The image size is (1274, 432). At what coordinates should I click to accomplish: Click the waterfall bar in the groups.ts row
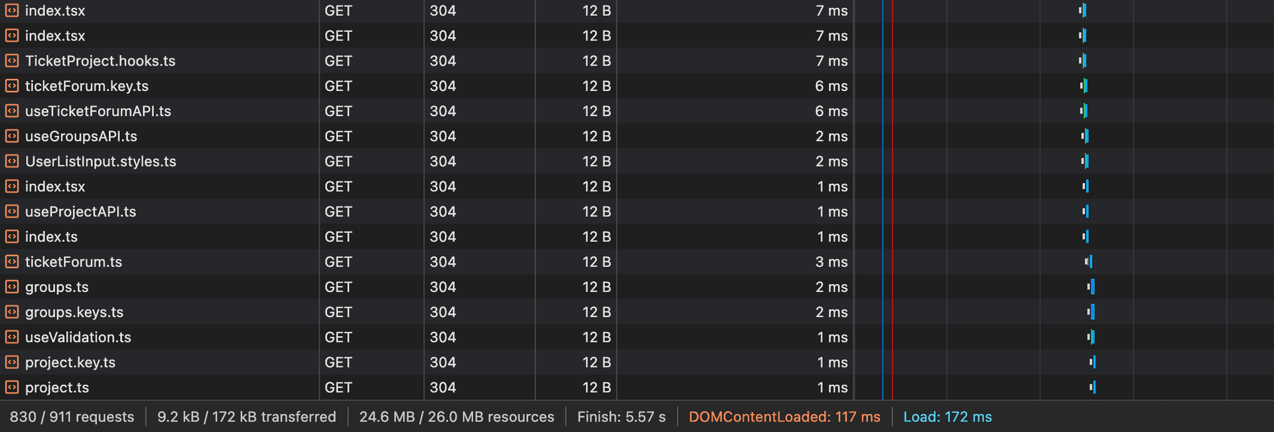(1091, 287)
